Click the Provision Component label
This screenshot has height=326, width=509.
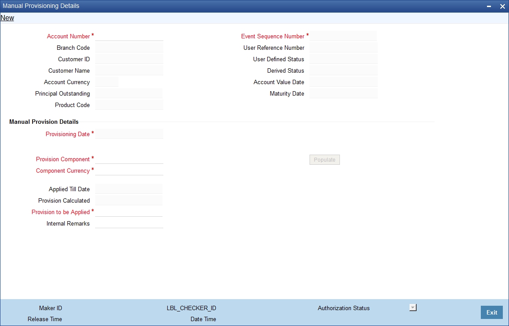click(x=63, y=159)
